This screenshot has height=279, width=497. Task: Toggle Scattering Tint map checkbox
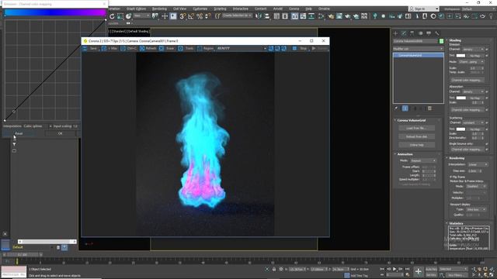coord(487,129)
